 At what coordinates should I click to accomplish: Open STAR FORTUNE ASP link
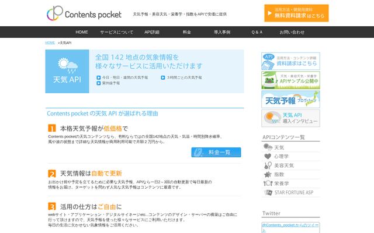(294, 192)
